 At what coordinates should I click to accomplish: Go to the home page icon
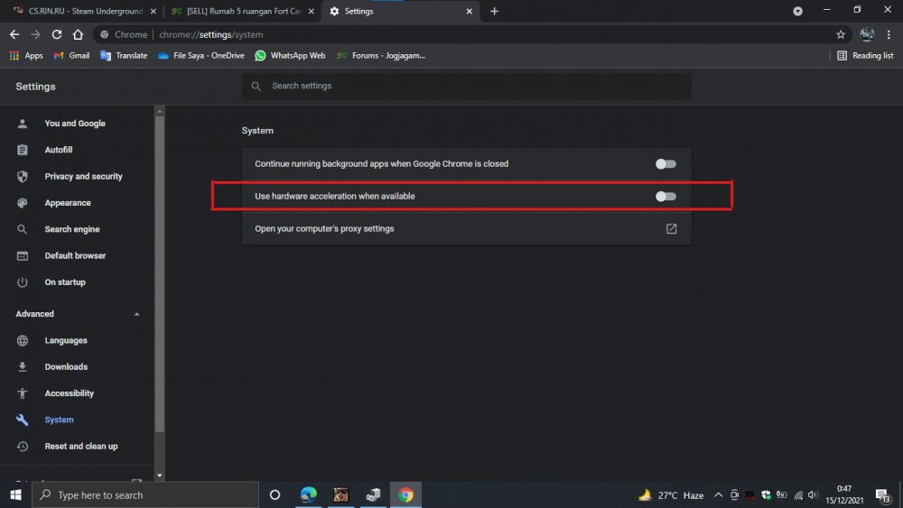[x=78, y=34]
